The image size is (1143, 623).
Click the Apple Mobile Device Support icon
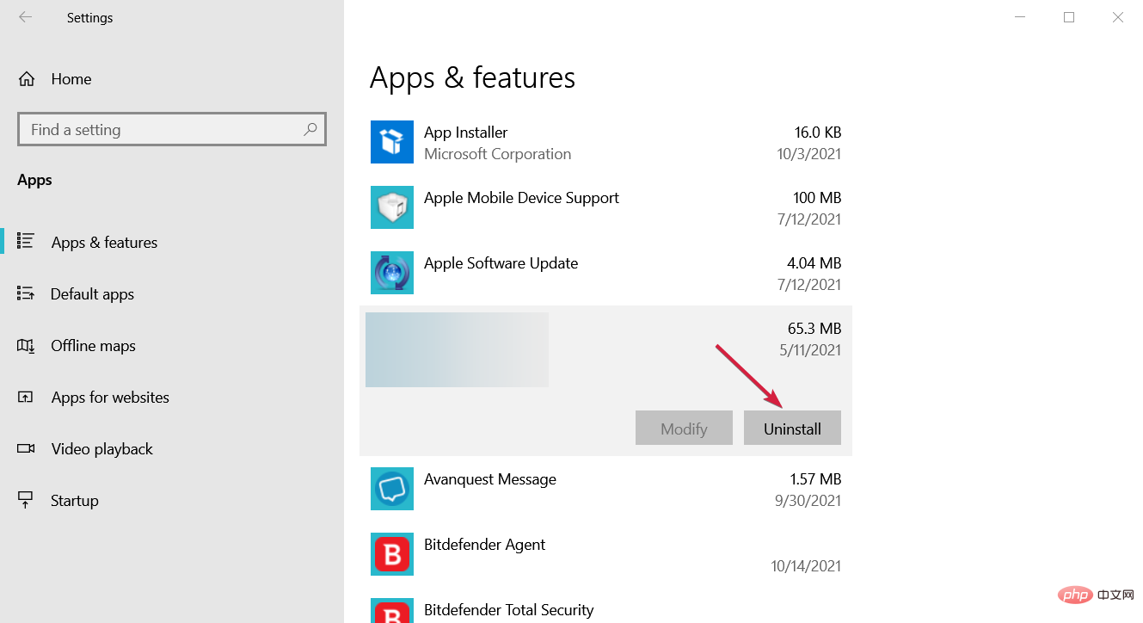392,207
